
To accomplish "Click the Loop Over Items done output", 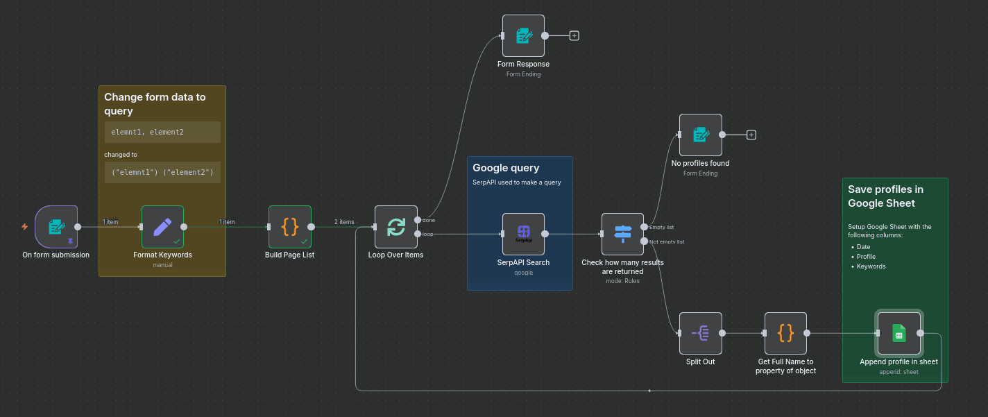I will tap(417, 220).
